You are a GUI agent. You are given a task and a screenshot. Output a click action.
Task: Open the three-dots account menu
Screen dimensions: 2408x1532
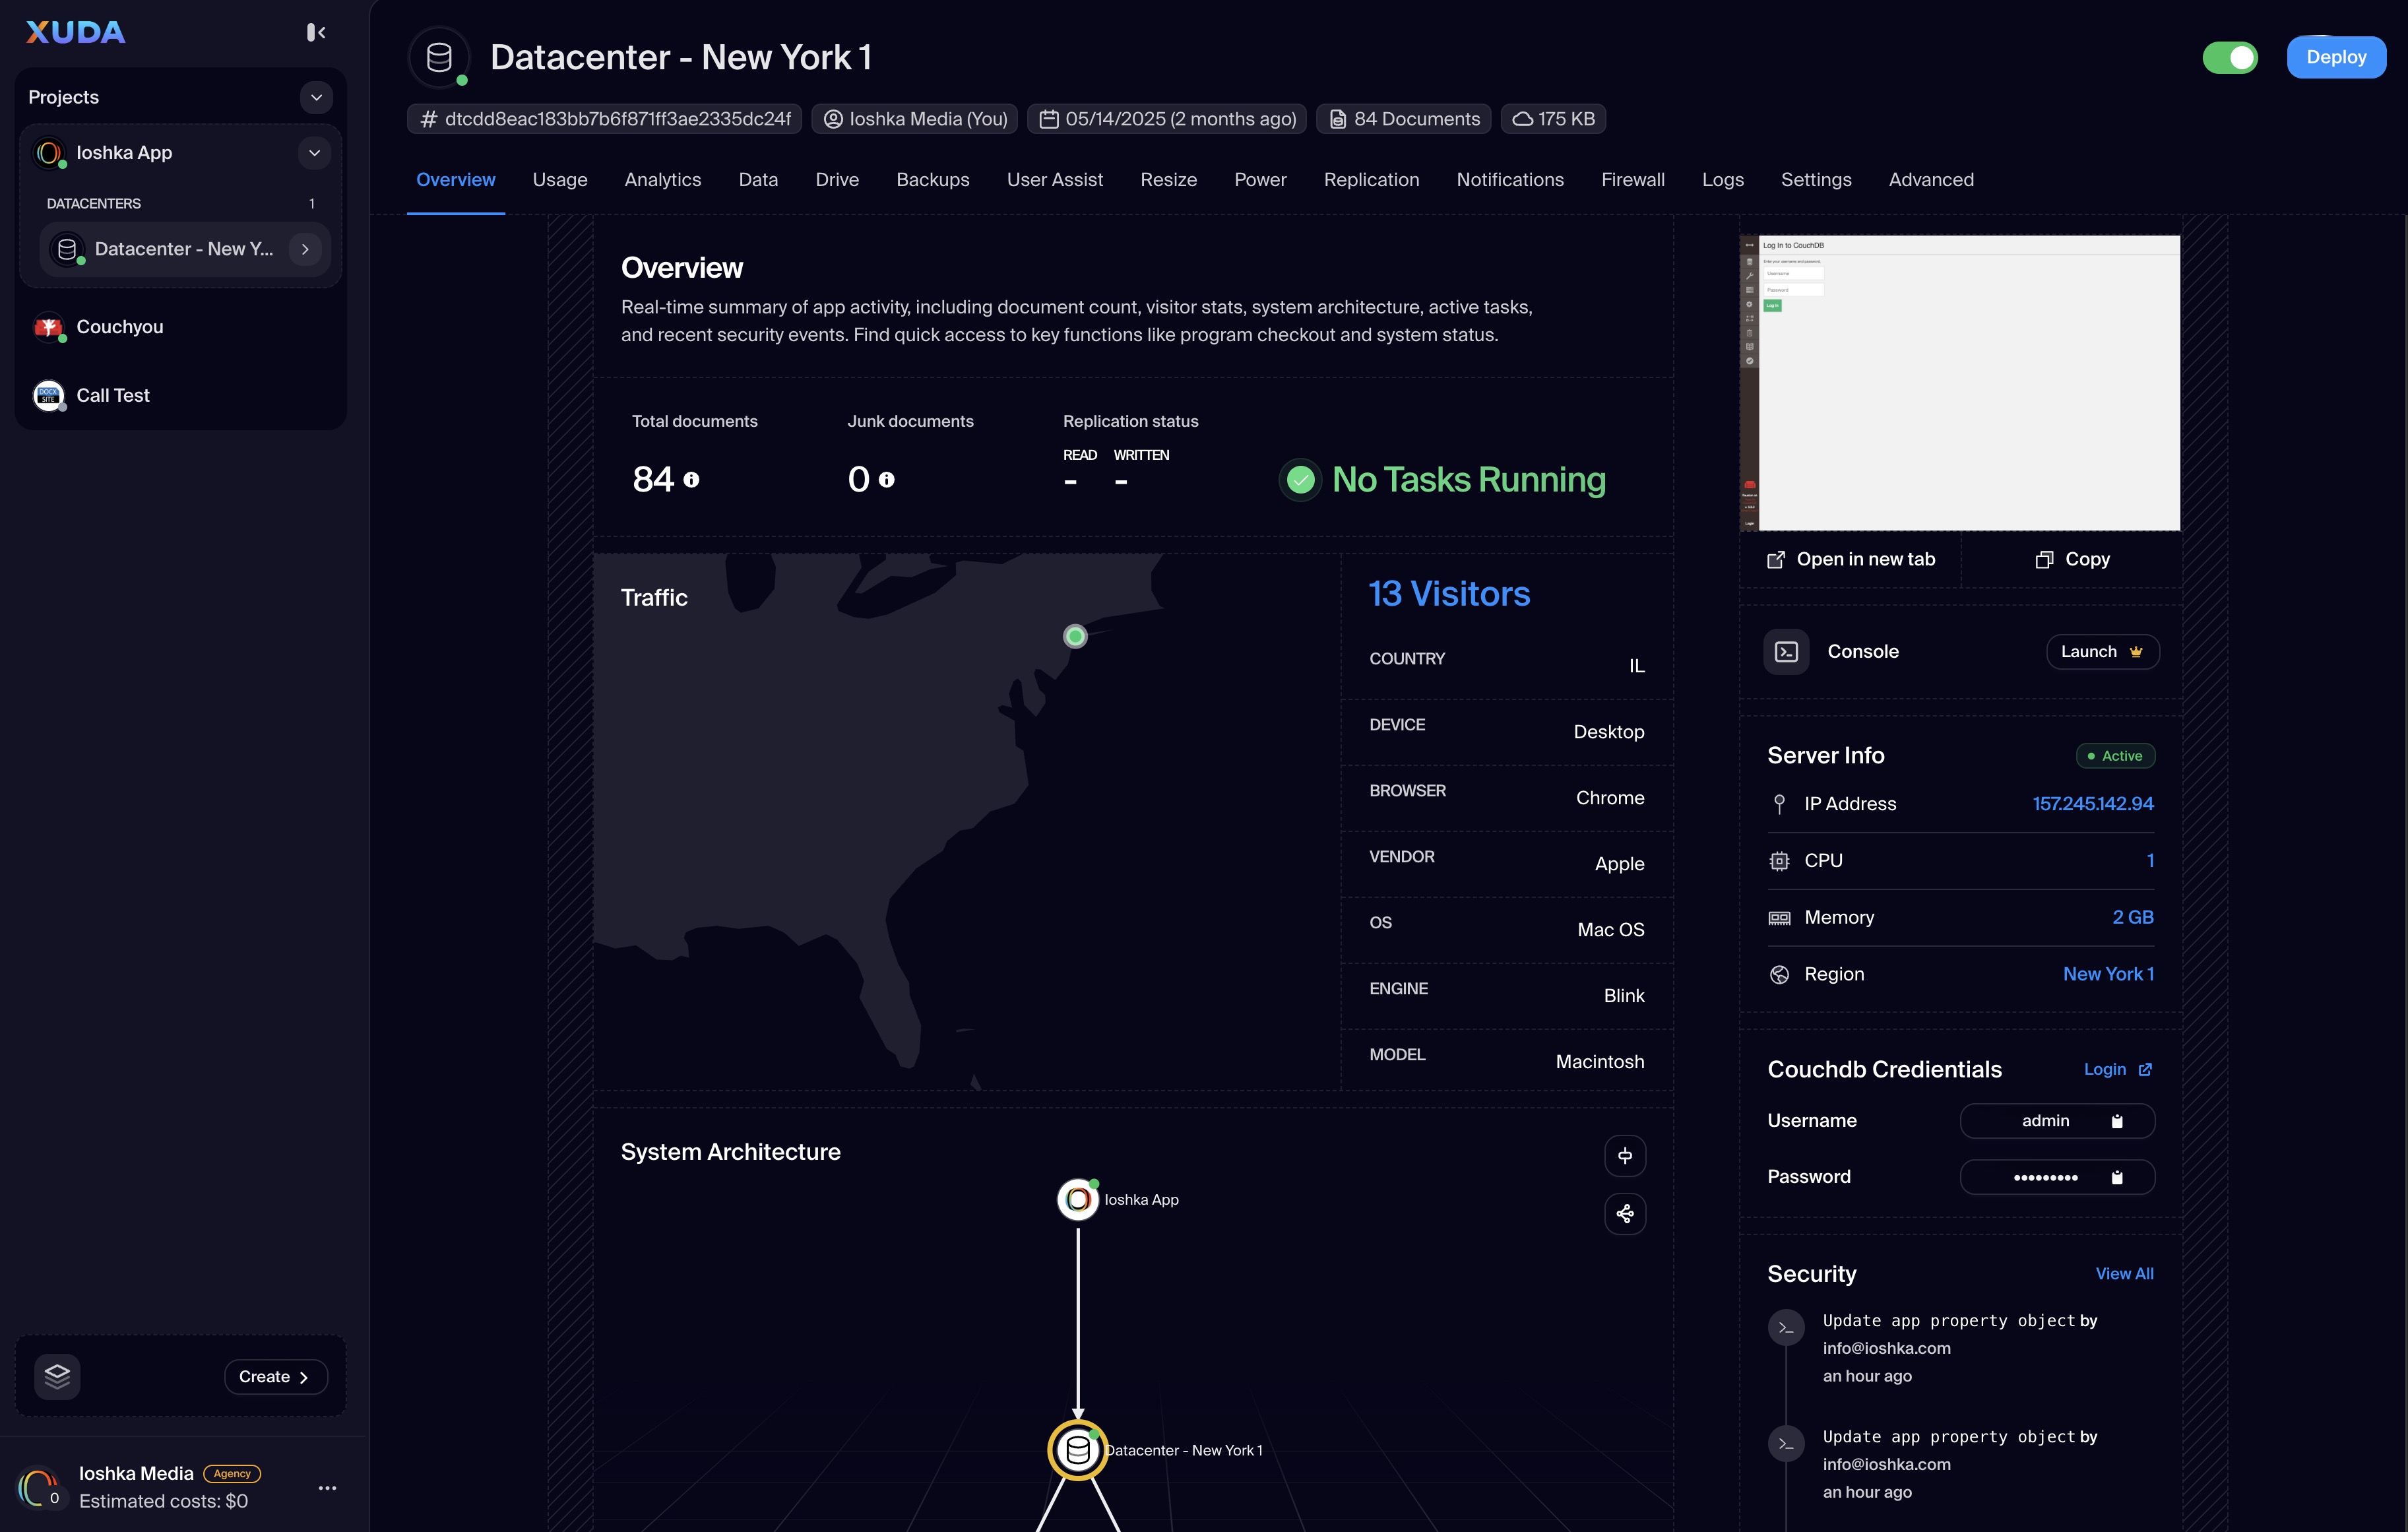pos(327,1488)
